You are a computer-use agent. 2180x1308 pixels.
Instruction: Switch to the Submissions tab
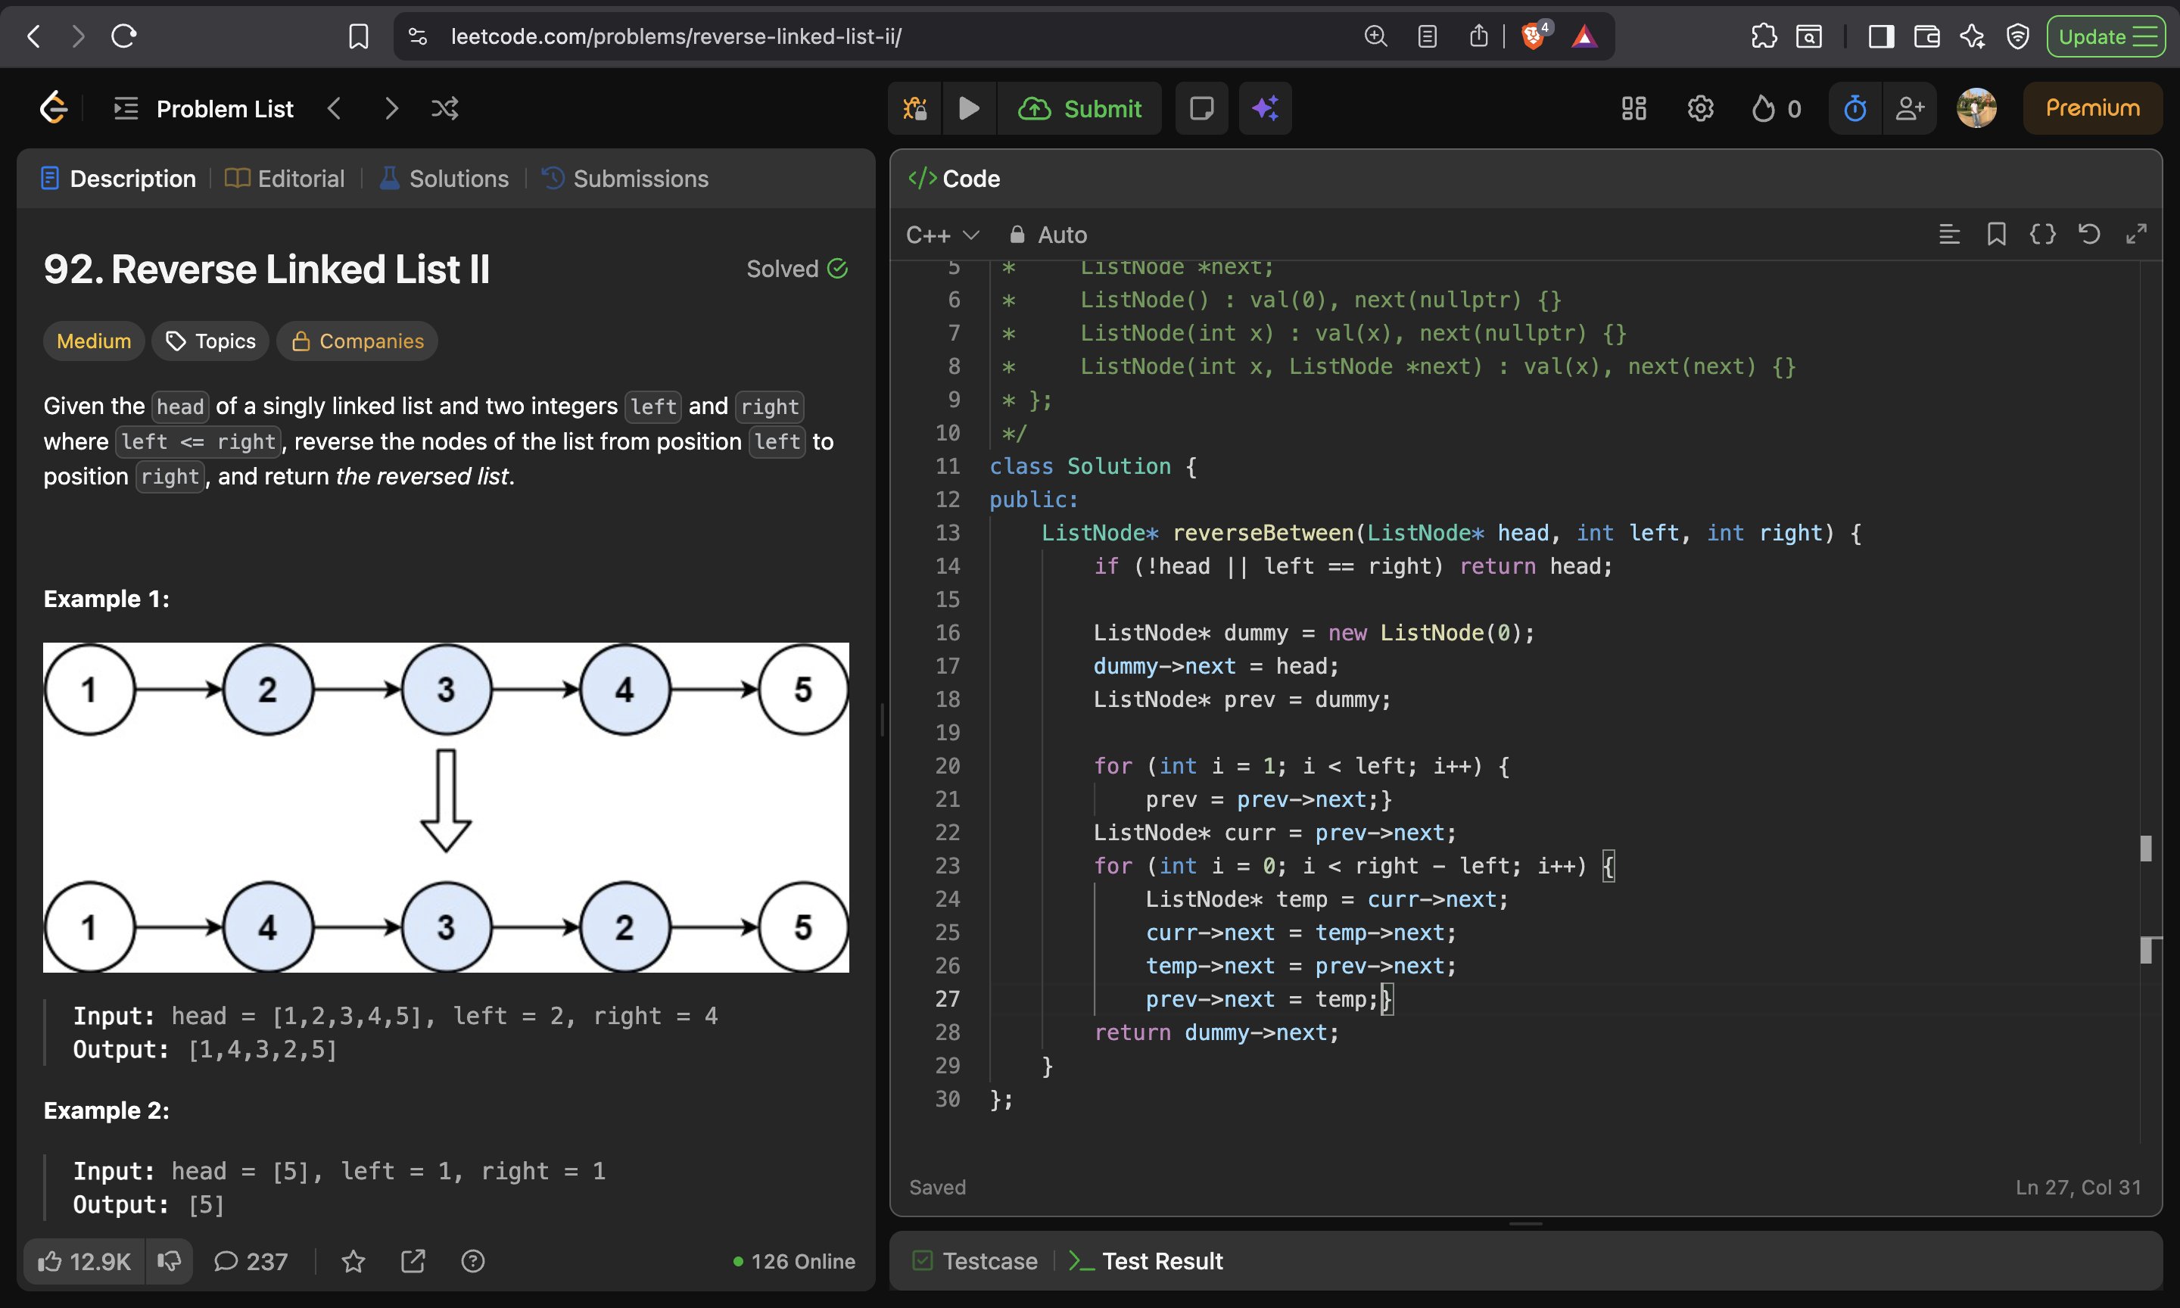[624, 179]
